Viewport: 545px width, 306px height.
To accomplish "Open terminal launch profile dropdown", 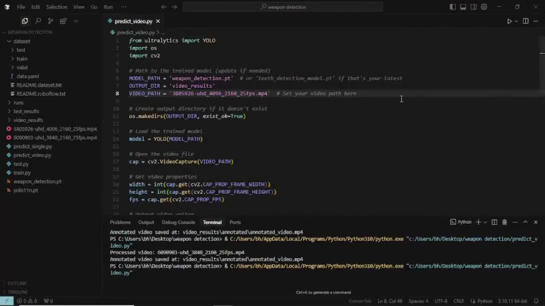I will 485,222.
